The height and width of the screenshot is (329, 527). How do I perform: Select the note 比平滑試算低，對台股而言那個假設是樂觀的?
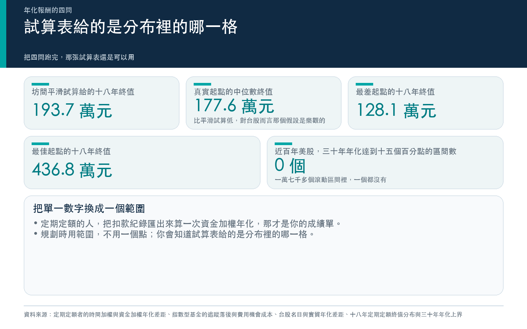click(x=260, y=120)
